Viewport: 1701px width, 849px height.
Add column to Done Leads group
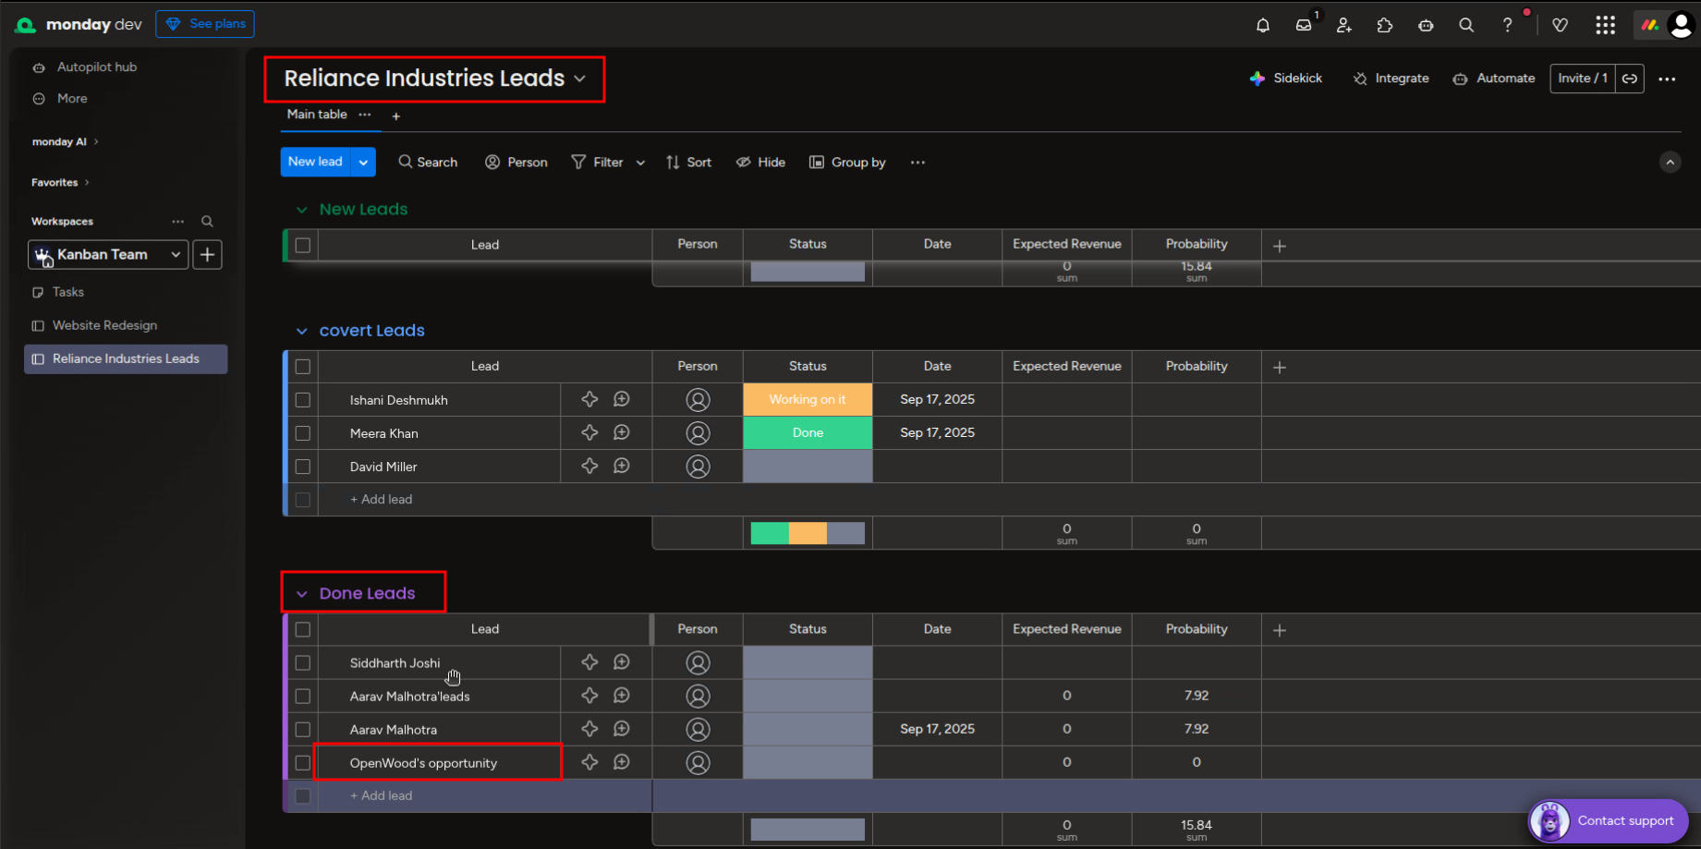[1280, 630]
